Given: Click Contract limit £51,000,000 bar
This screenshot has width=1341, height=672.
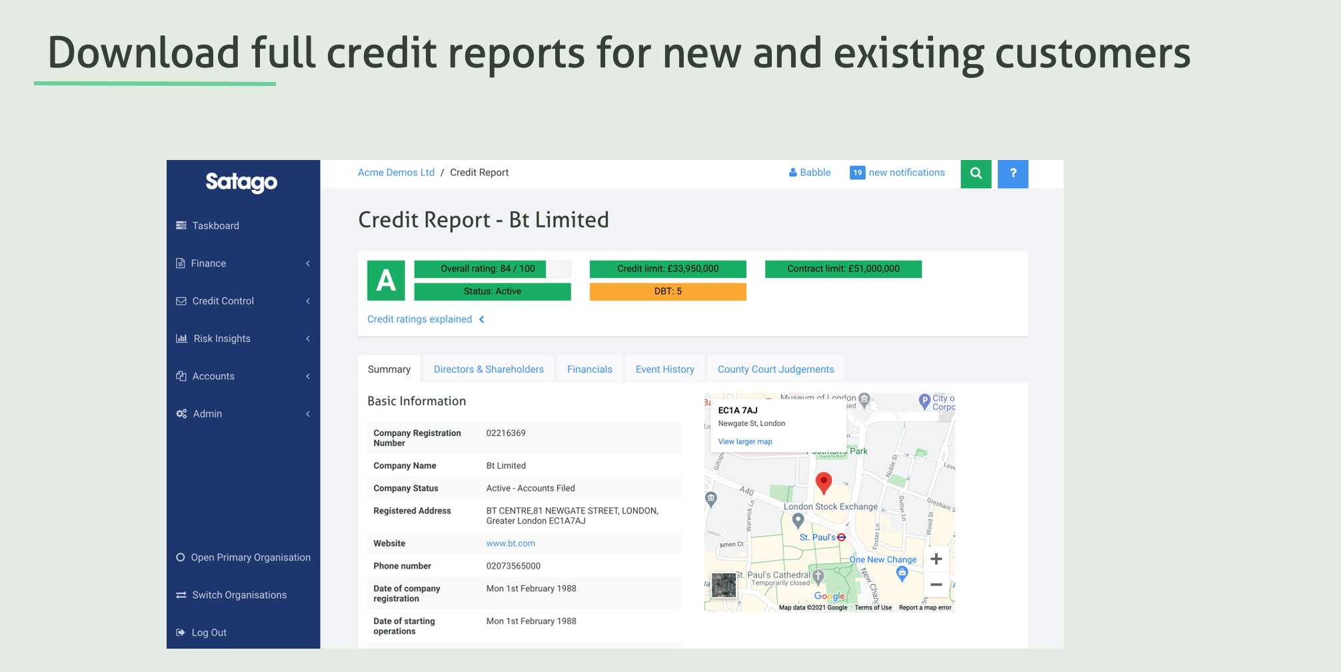Looking at the screenshot, I should tap(843, 269).
